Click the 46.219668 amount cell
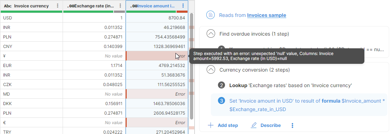 157,28
